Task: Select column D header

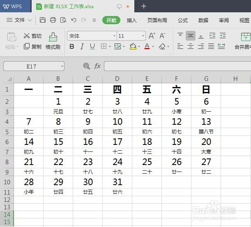Action: click(117, 79)
